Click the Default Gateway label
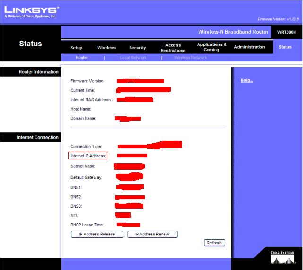This screenshot has width=303, height=270. click(87, 177)
